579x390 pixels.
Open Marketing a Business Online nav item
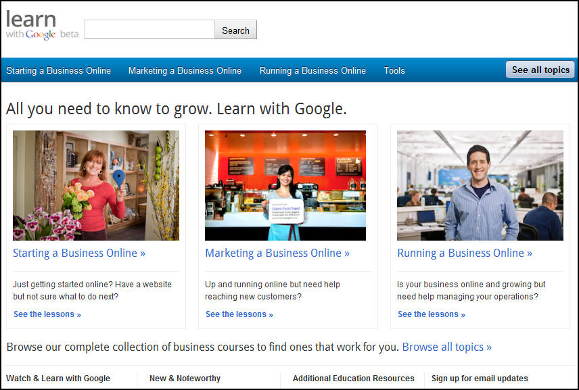pos(185,70)
